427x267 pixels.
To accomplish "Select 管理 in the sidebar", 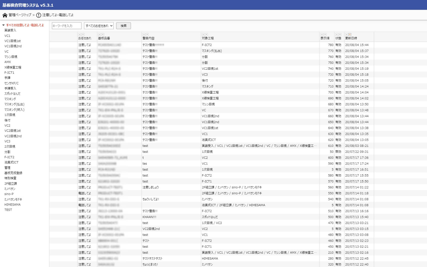I will [x=7, y=168].
